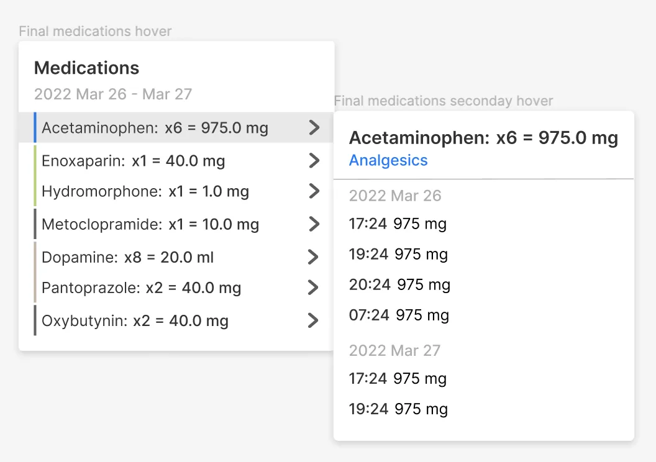Image resolution: width=656 pixels, height=462 pixels.
Task: Open Hydromorphone chevron arrow
Action: (314, 191)
